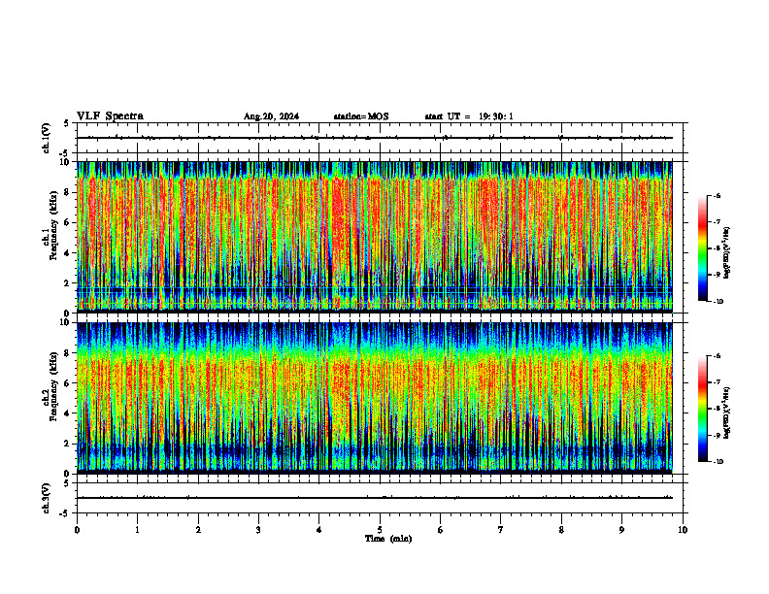Click the "1" tick on the time axis
The image size is (769, 594).
point(137,530)
